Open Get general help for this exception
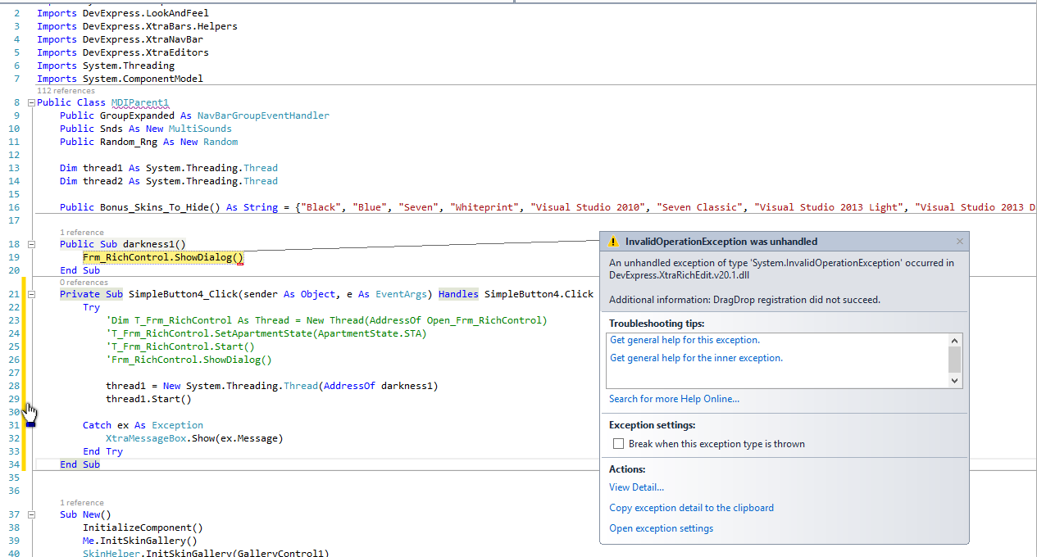The width and height of the screenshot is (1037, 557). coord(685,340)
